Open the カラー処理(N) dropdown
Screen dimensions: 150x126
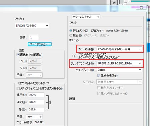(x=119, y=49)
